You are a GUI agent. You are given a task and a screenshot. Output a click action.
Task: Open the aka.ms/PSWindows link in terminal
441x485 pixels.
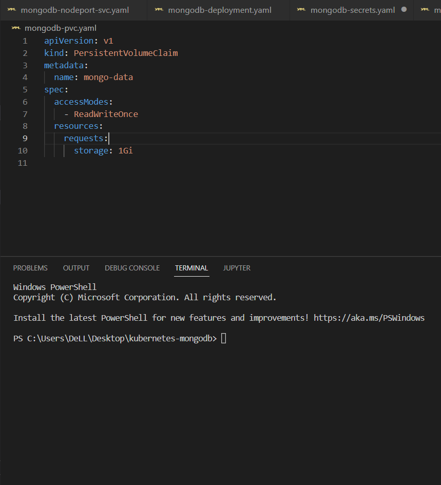point(369,318)
